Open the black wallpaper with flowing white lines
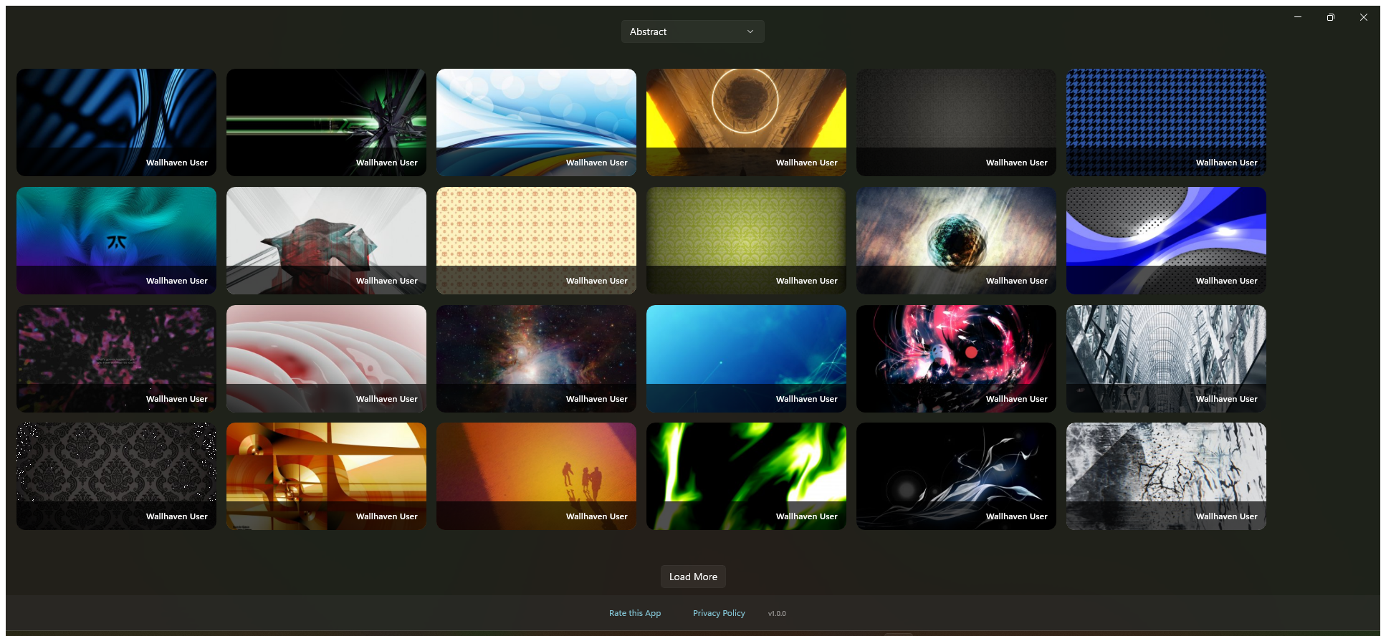1386x636 pixels. (x=956, y=476)
